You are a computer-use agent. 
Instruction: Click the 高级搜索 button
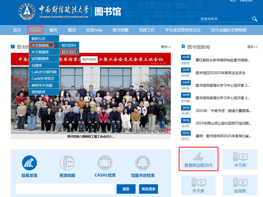click(x=148, y=189)
